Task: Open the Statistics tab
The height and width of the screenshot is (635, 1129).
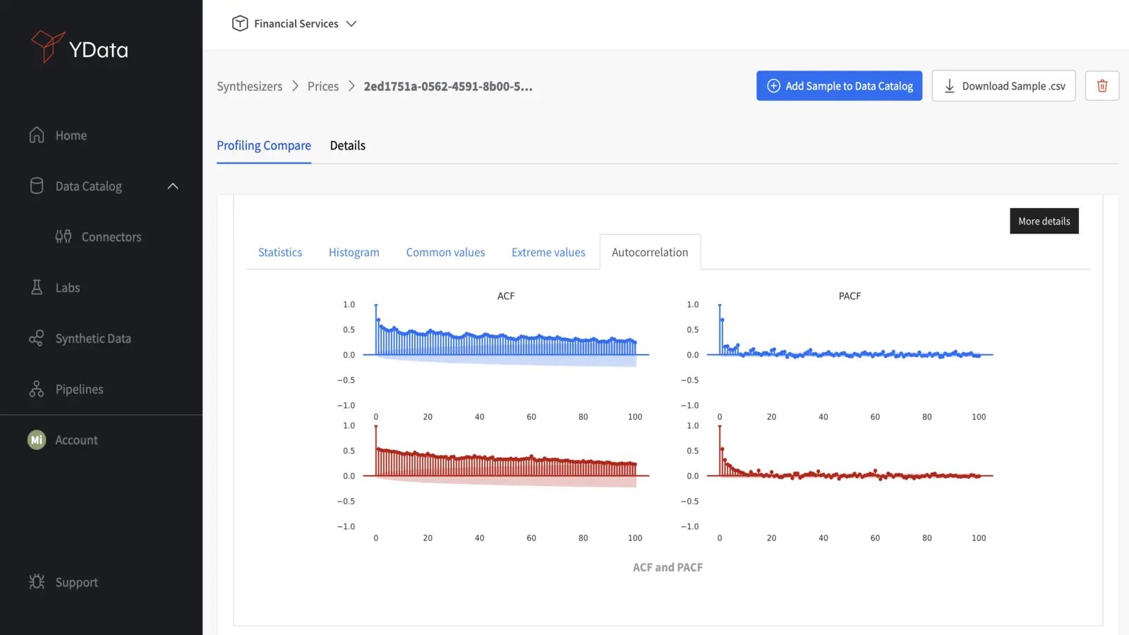Action: pyautogui.click(x=280, y=252)
